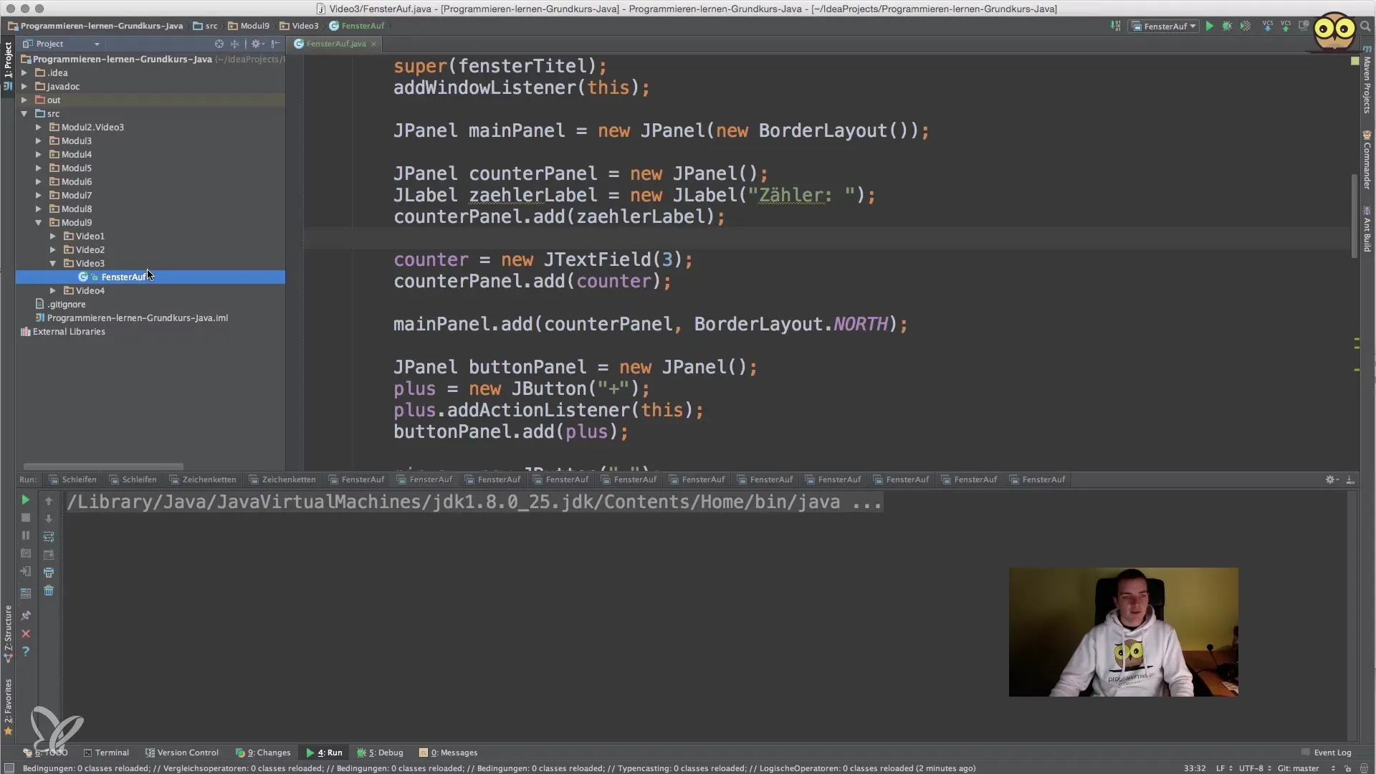The height and width of the screenshot is (774, 1376).
Task: Expand the Video1 package
Action: tap(53, 236)
